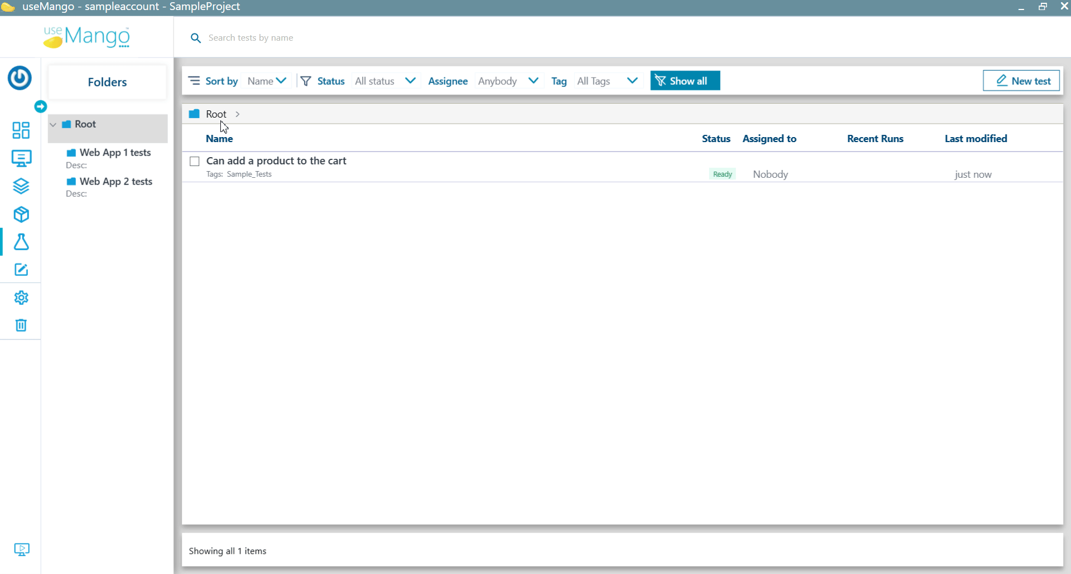
Task: Open the trash bin icon in sidebar
Action: pyautogui.click(x=21, y=325)
